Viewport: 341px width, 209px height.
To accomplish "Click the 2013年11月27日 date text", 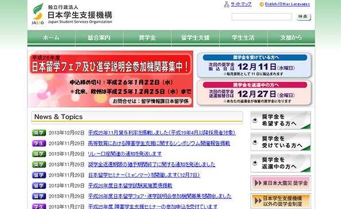I will (x=66, y=207).
